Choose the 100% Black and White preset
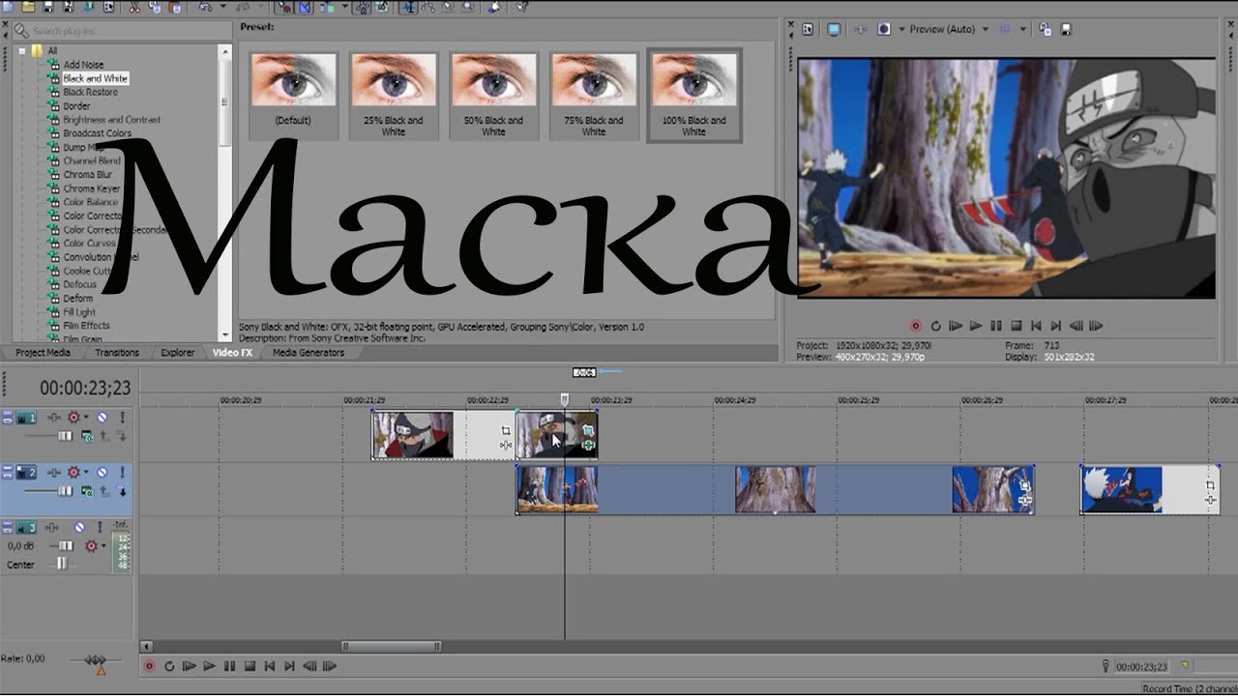The image size is (1238, 696). coord(693,95)
